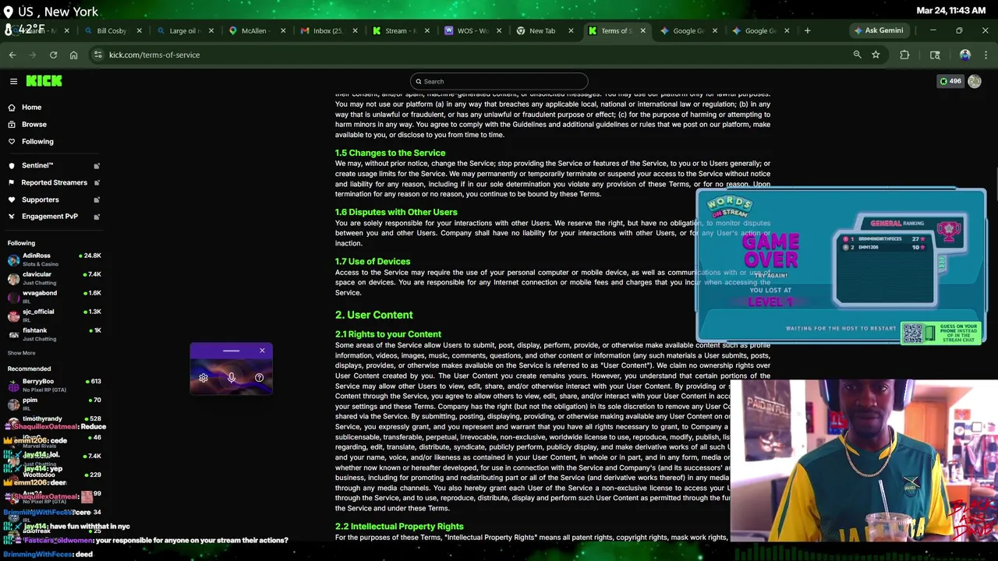
Task: Click the '2.1 Rights to your Content' heading
Action: (388, 334)
